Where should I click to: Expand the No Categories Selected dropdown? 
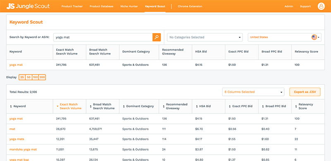(205, 37)
